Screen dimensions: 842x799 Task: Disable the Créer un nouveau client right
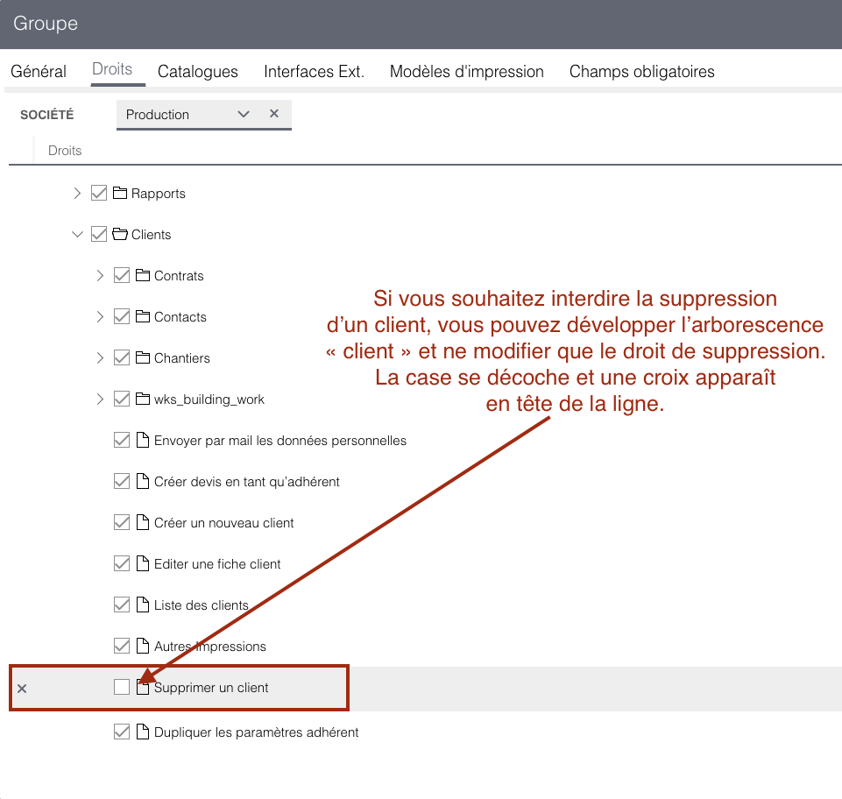[x=122, y=522]
